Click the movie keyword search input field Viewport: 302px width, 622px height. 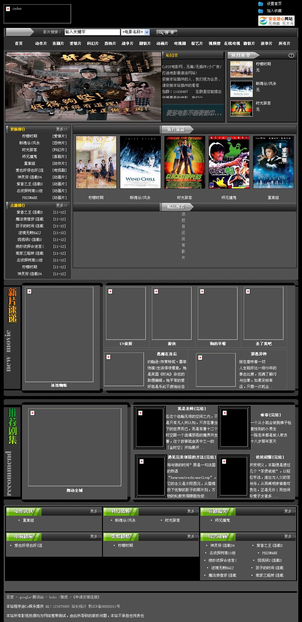[x=92, y=32]
